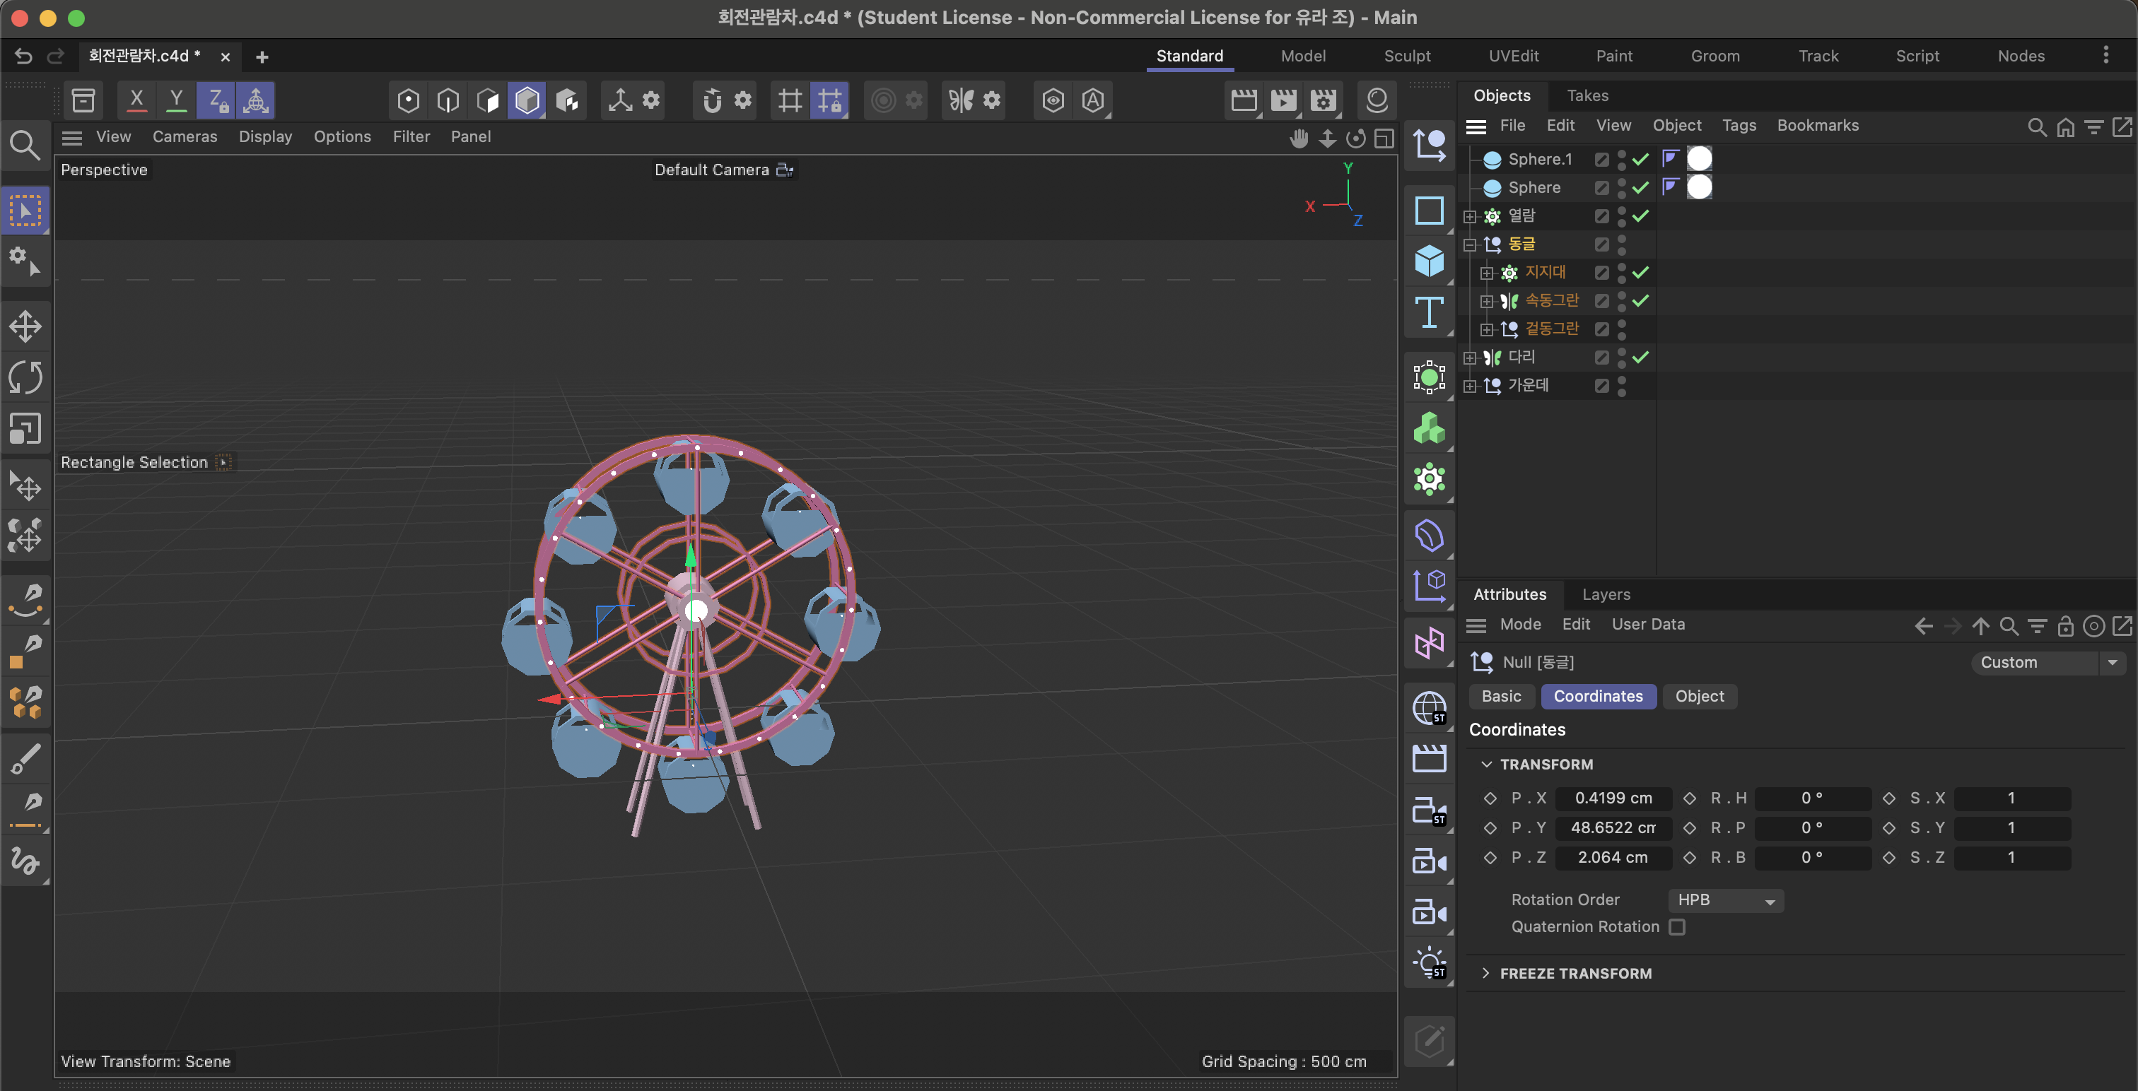
Task: Edit the P.X position field
Action: click(x=1613, y=798)
